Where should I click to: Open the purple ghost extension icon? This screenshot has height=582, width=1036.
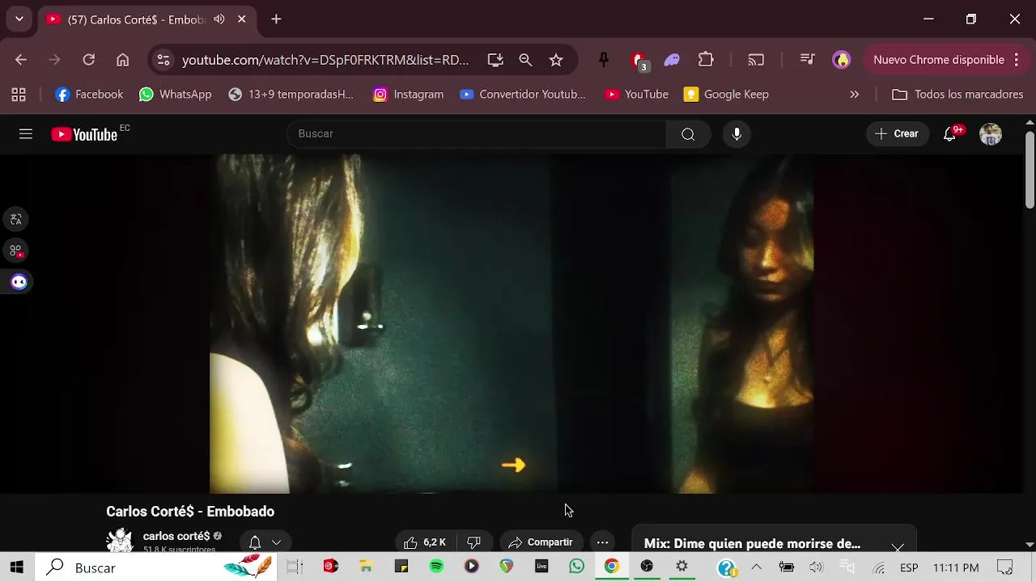click(x=672, y=60)
